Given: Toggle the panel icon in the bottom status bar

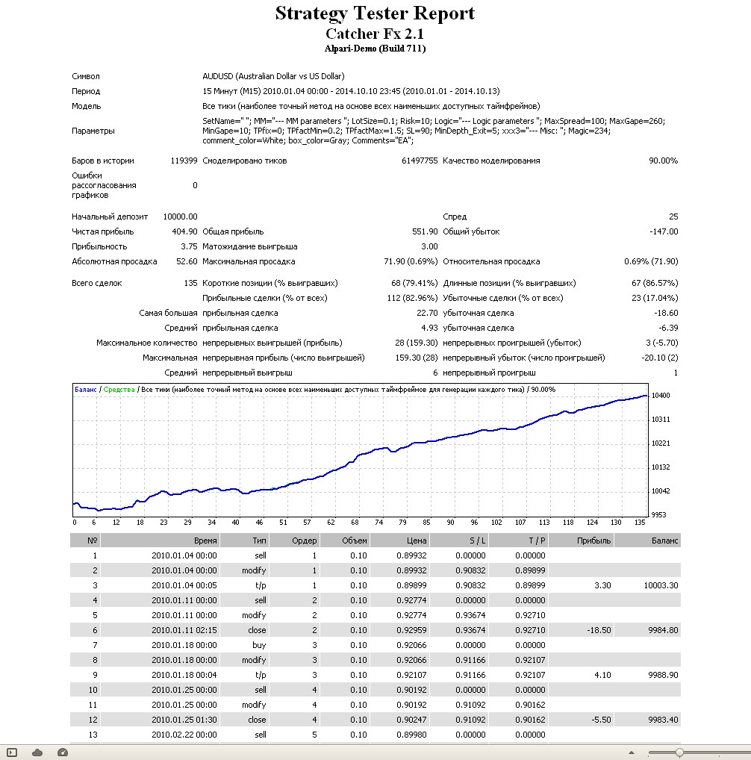Looking at the screenshot, I should tap(12, 753).
